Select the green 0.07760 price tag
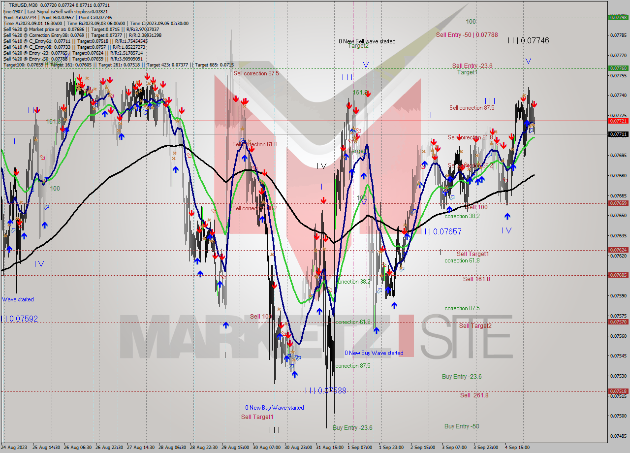The width and height of the screenshot is (630, 453). tap(619, 68)
